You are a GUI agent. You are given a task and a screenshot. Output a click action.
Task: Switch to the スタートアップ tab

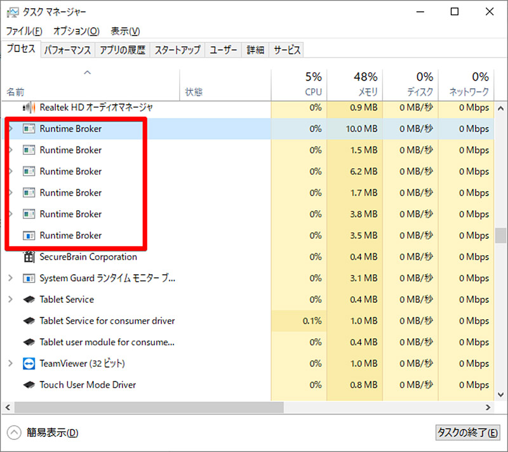tap(178, 50)
